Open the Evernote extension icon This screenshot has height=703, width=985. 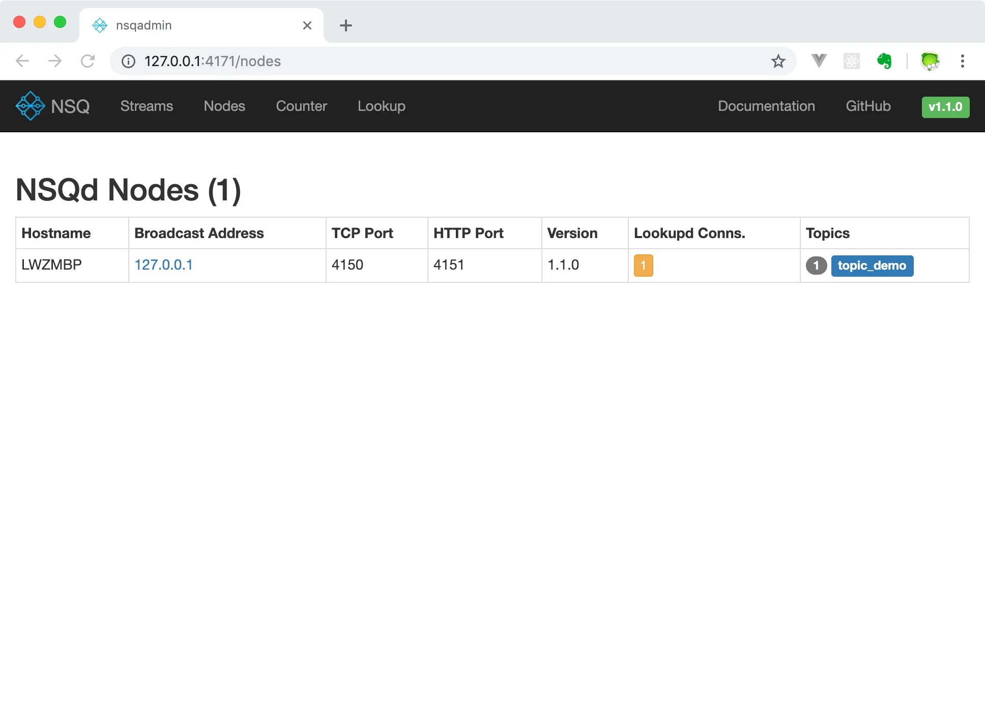(x=884, y=61)
